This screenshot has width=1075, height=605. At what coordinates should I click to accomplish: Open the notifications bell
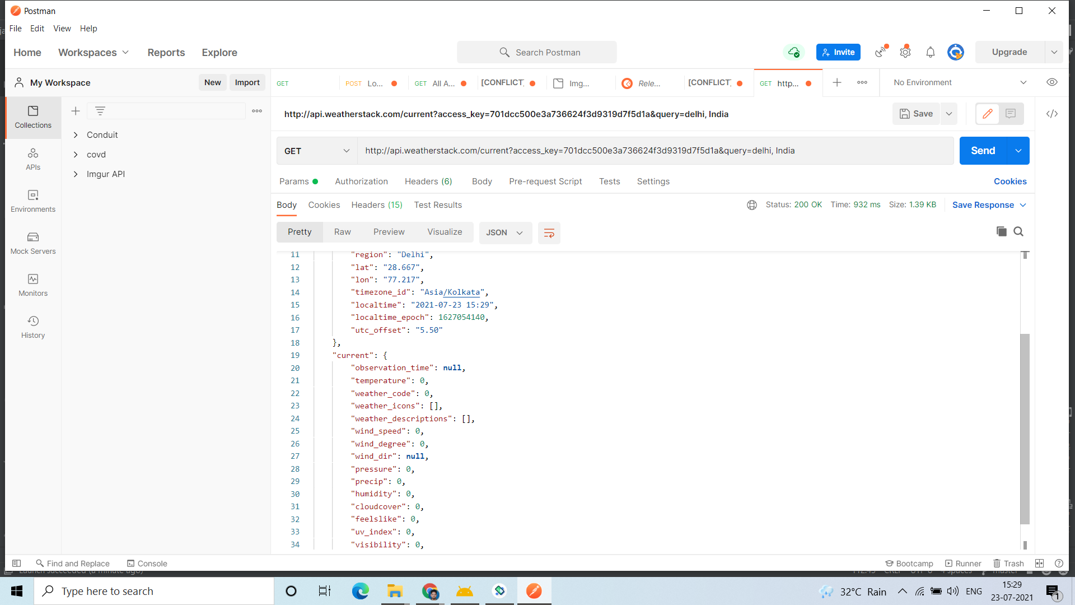tap(930, 52)
